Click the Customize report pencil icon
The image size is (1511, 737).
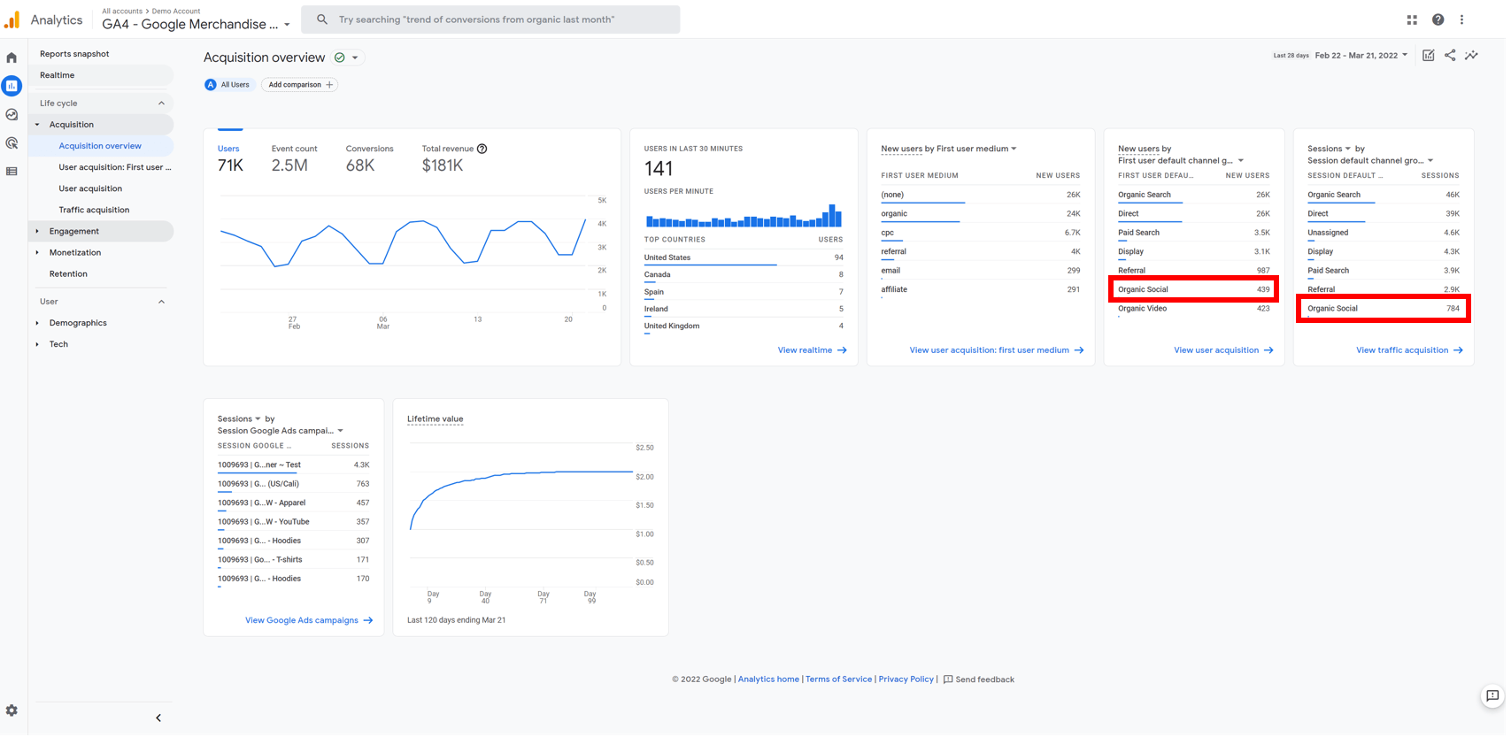click(x=1428, y=56)
